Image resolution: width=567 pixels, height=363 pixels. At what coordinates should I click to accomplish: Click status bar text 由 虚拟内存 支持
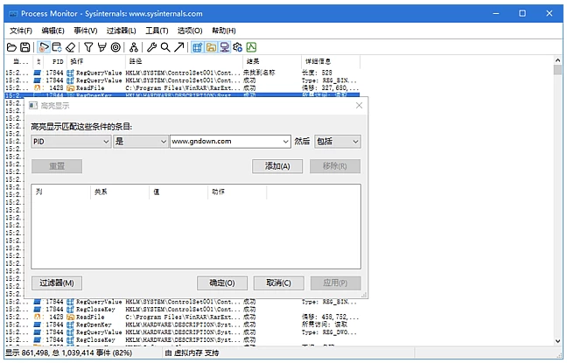[x=192, y=353]
